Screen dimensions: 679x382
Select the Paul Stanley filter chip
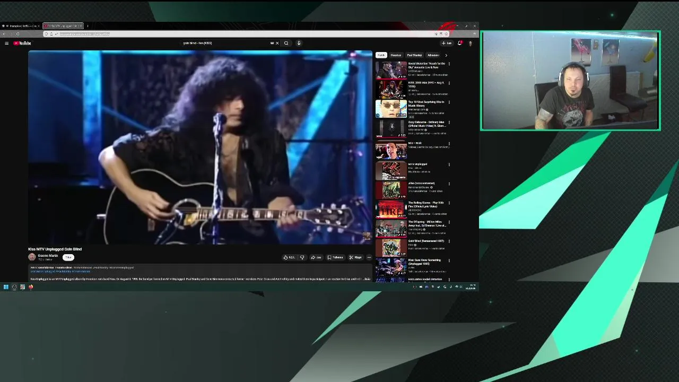point(414,55)
